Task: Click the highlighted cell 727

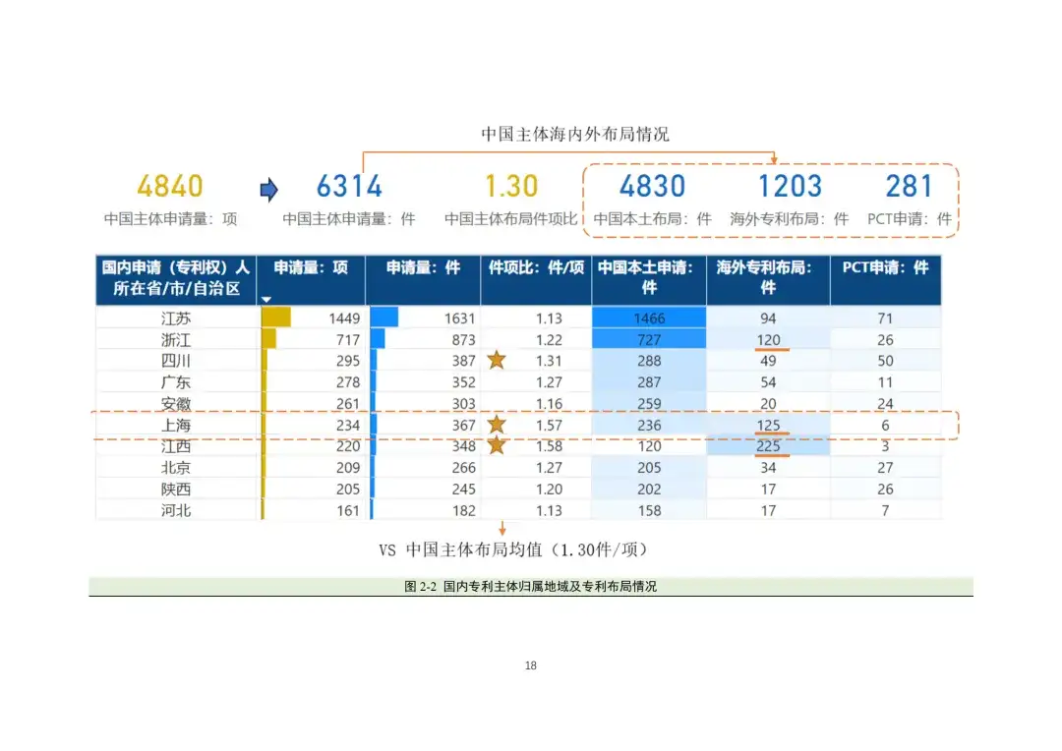Action: (649, 339)
